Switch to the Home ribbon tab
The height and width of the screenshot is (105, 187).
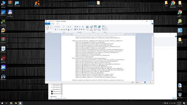[x=53, y=24]
